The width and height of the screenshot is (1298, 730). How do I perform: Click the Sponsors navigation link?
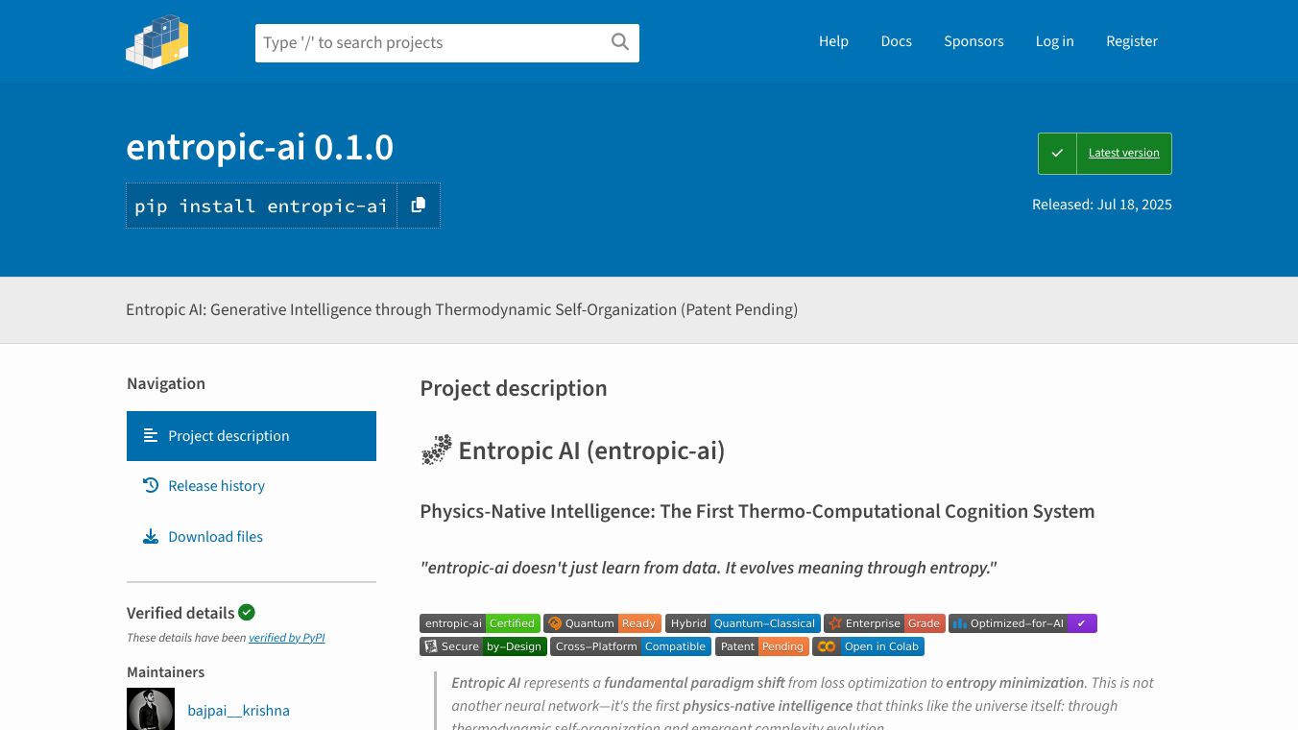973,41
